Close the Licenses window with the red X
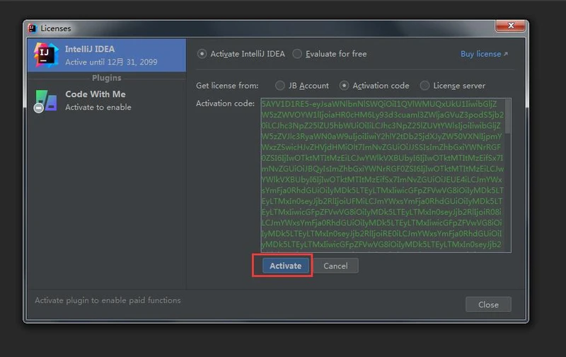This screenshot has height=357, width=566. (510, 28)
